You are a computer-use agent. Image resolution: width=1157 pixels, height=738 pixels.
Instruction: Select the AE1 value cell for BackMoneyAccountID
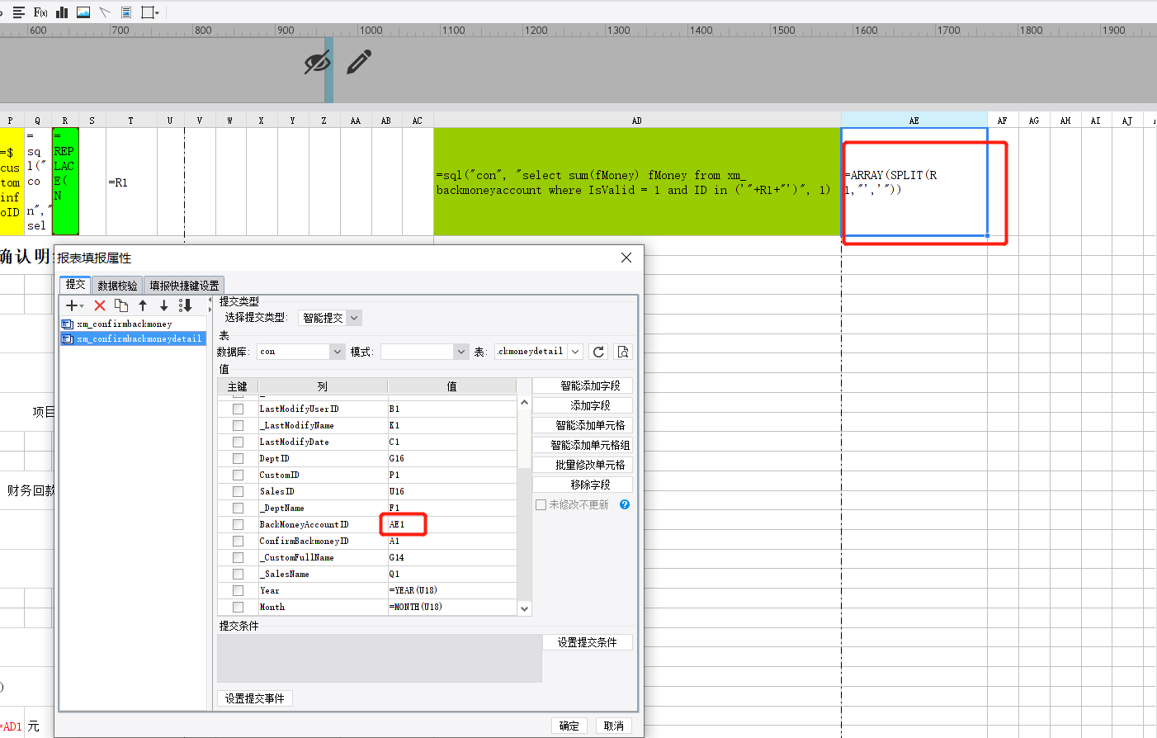point(452,524)
